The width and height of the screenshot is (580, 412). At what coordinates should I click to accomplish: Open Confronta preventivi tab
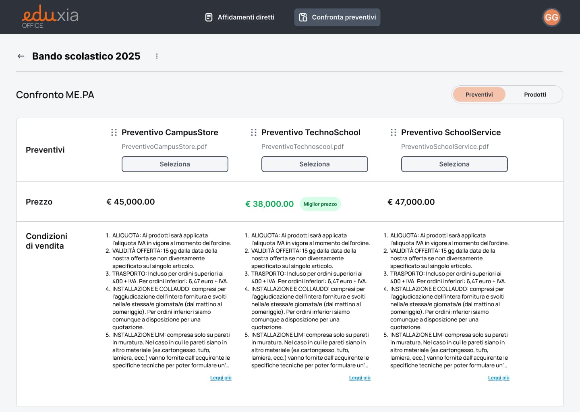[337, 17]
